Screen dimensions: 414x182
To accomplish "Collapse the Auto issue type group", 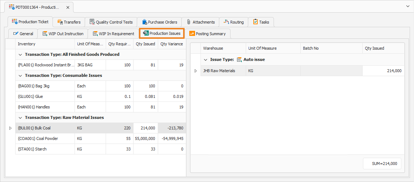I will click(206, 59).
